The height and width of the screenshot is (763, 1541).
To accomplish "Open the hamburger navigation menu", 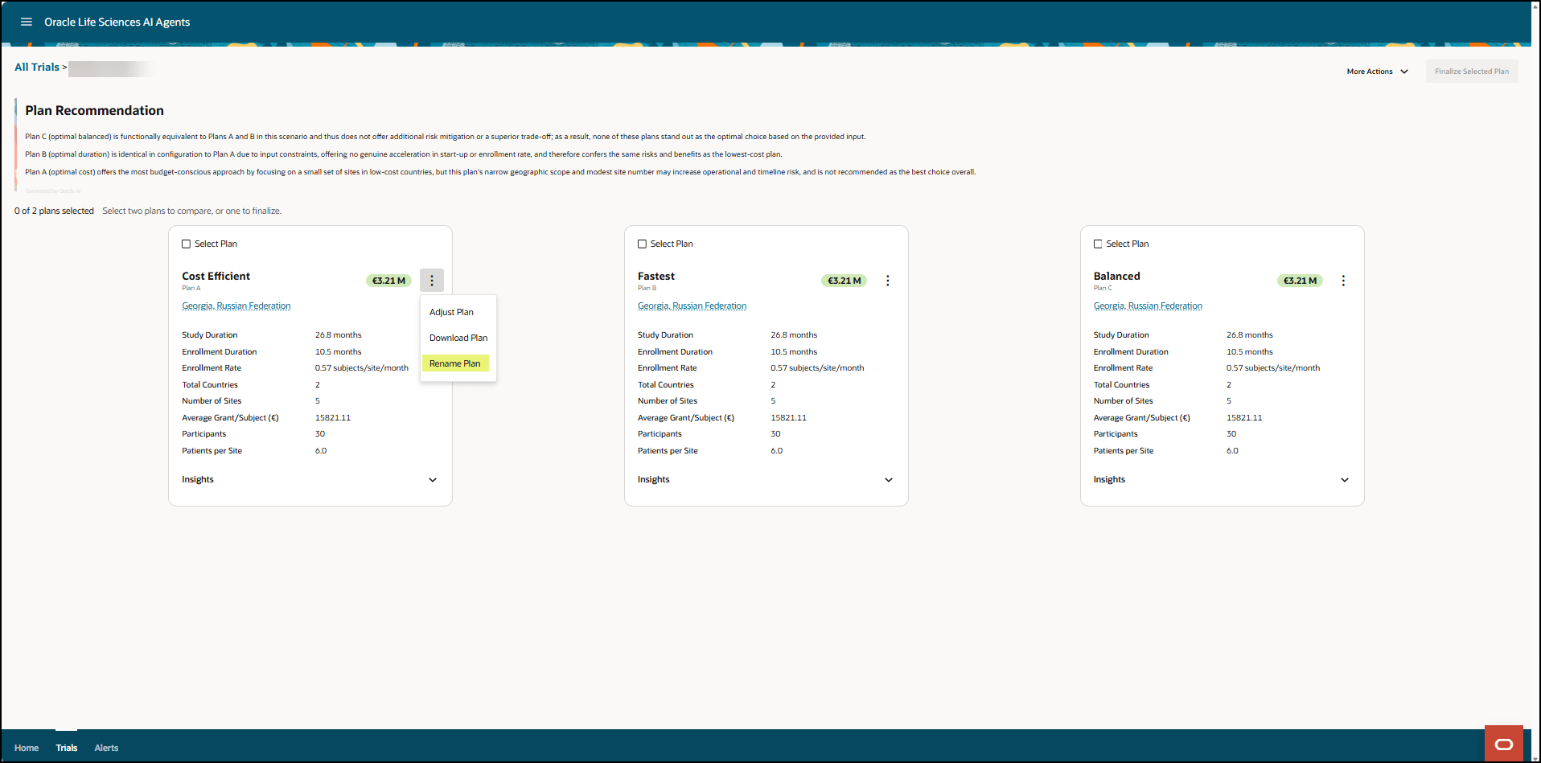I will [x=27, y=22].
